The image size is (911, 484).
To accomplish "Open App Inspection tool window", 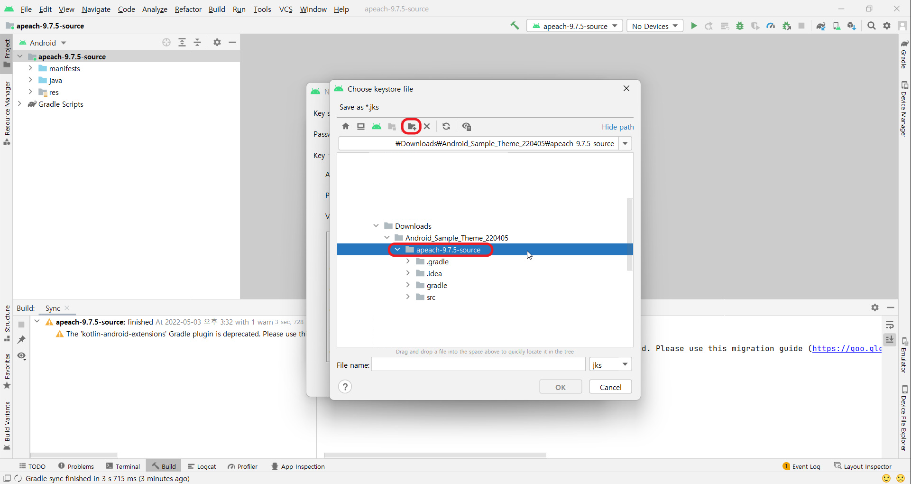I will (298, 466).
